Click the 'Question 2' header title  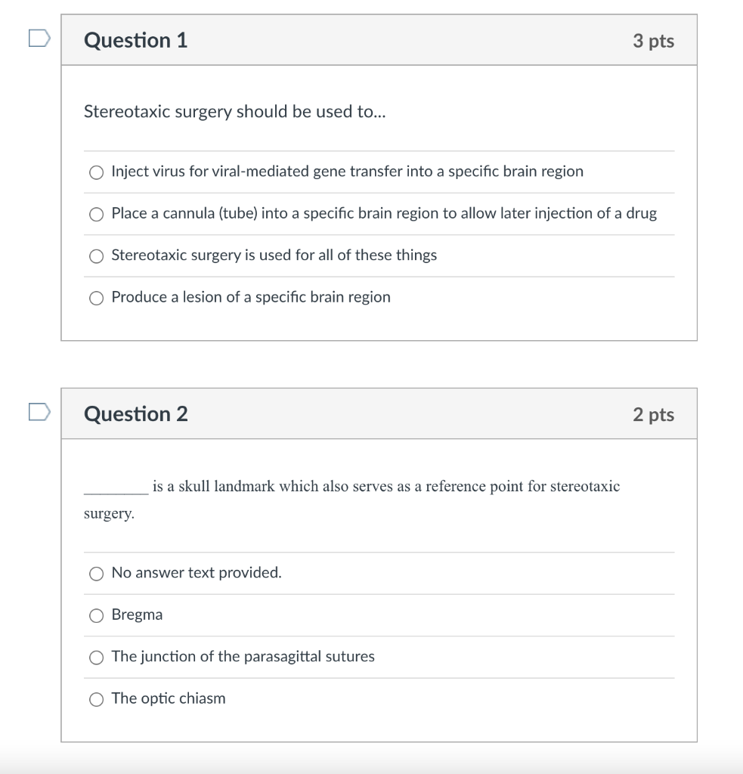pyautogui.click(x=136, y=414)
